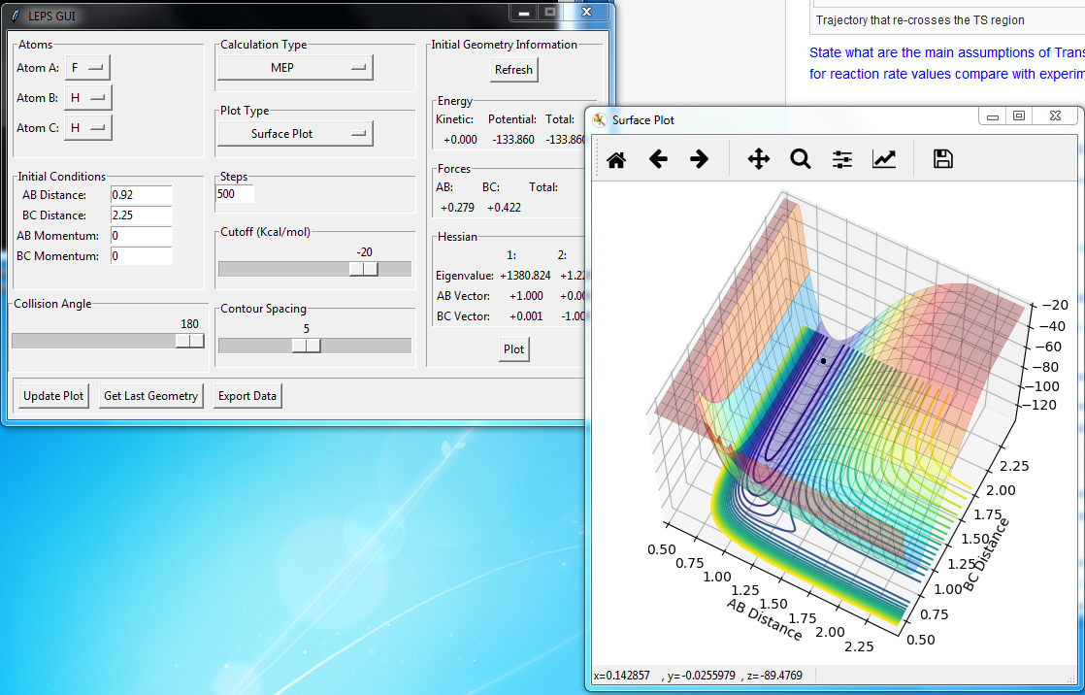This screenshot has width=1085, height=695.
Task: Click the Cutoff slider handle
Action: coord(364,269)
